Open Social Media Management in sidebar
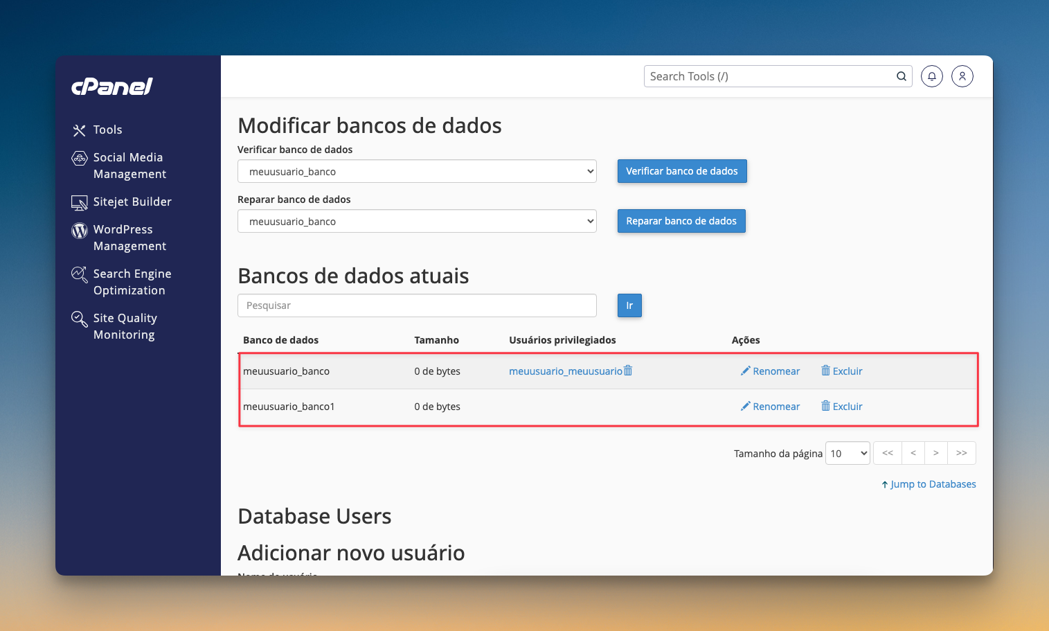 coord(129,166)
